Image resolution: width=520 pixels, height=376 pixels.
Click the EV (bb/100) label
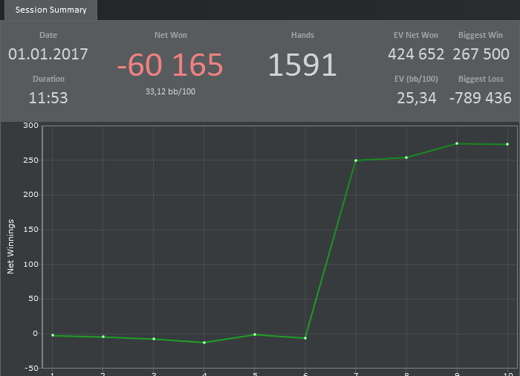(416, 79)
